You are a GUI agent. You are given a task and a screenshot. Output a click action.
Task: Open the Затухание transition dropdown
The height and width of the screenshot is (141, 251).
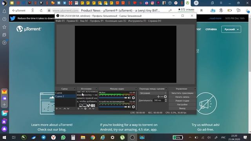[x=153, y=93]
